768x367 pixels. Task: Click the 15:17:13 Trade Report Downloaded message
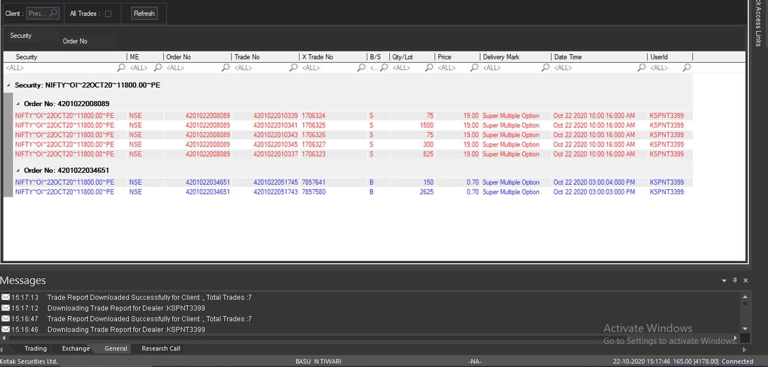coord(149,297)
